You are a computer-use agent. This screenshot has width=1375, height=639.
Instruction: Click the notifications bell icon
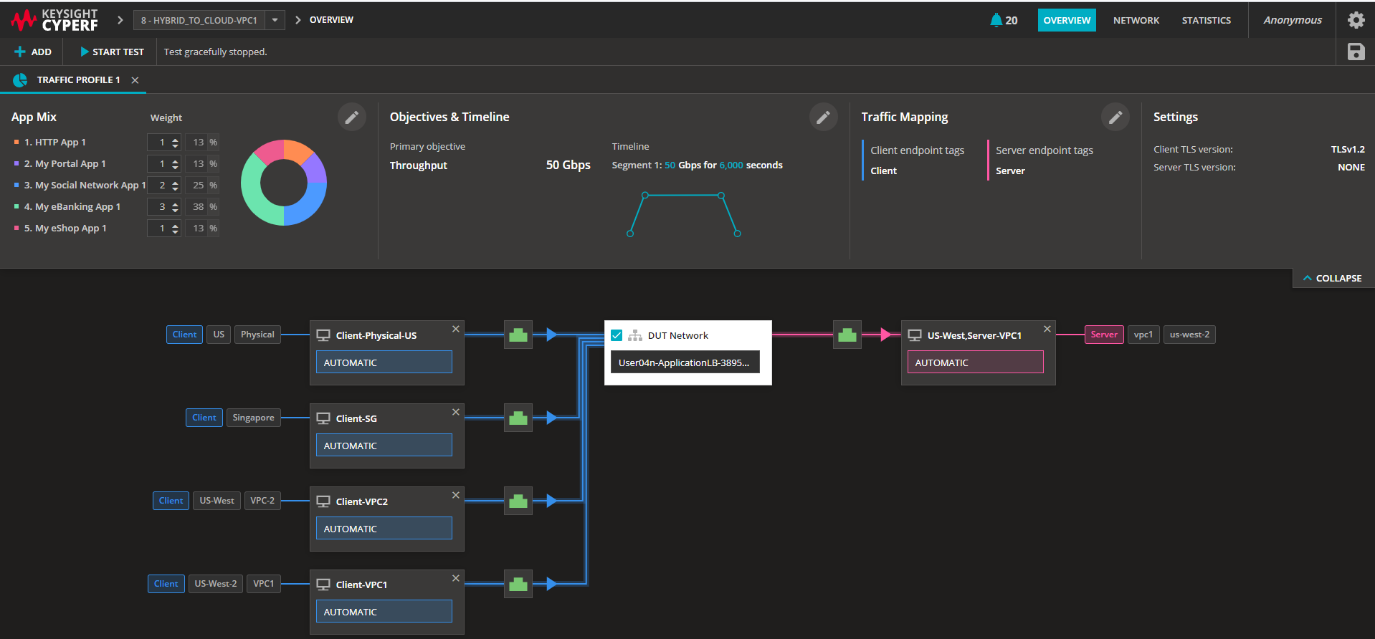tap(996, 20)
